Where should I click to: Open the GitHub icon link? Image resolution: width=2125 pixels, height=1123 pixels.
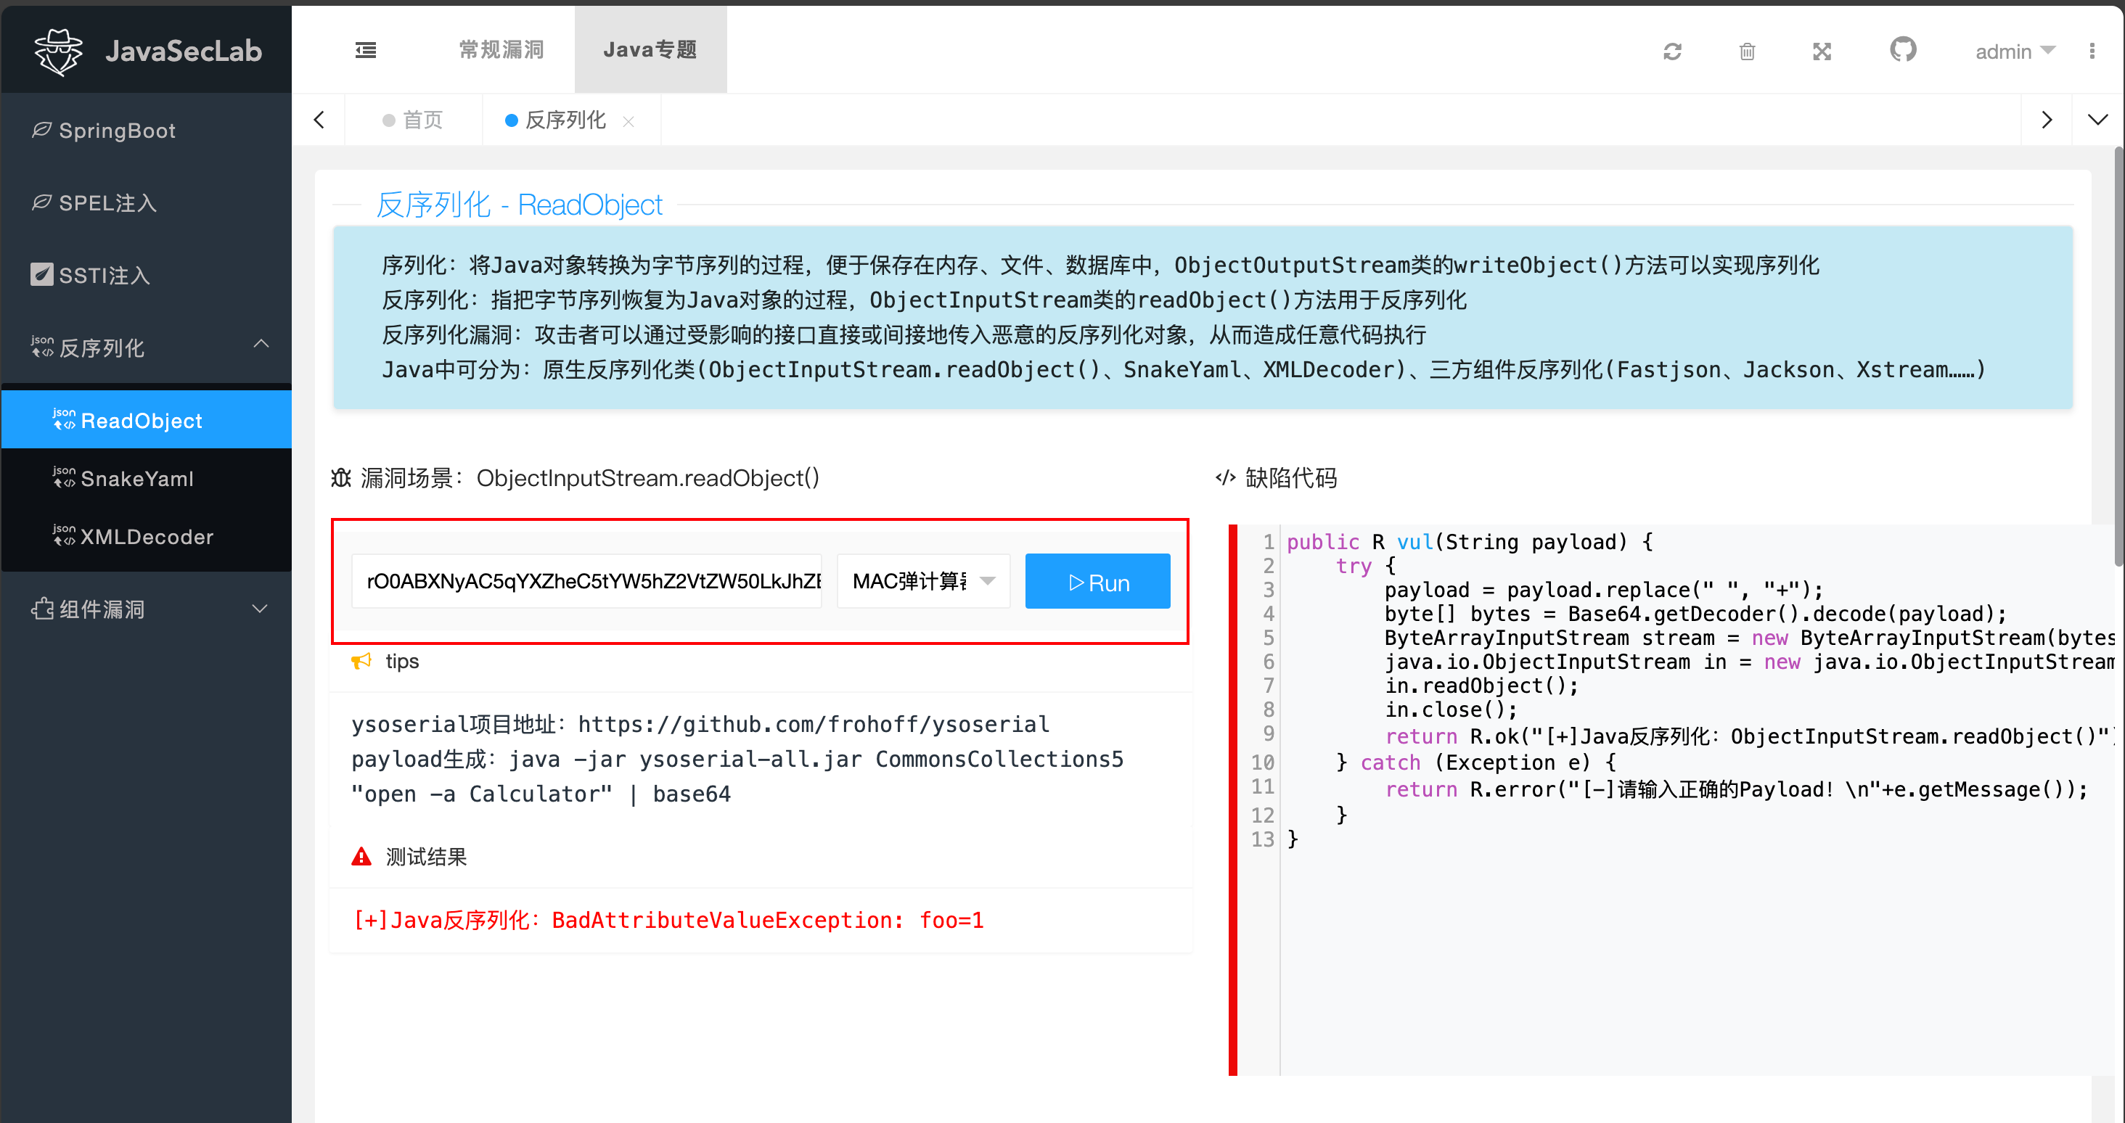1902,50
